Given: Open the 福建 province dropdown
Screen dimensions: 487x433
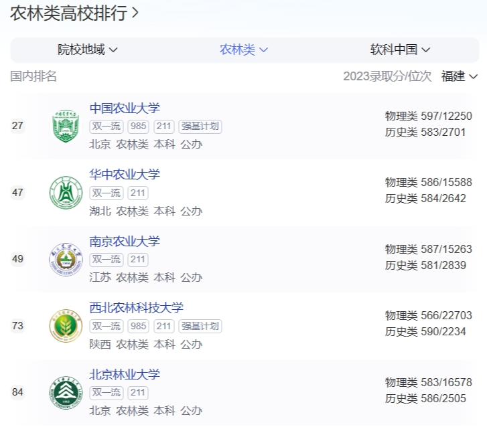Looking at the screenshot, I should 459,76.
